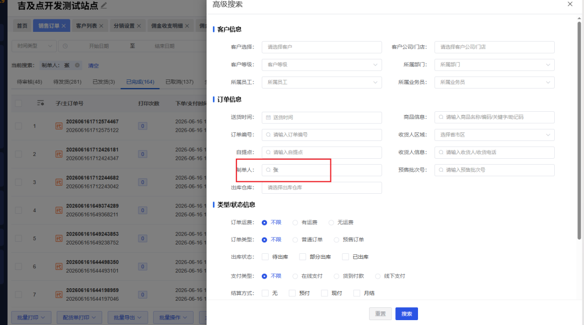
Task: Click the 客户公司/门店 input field
Action: 494,47
